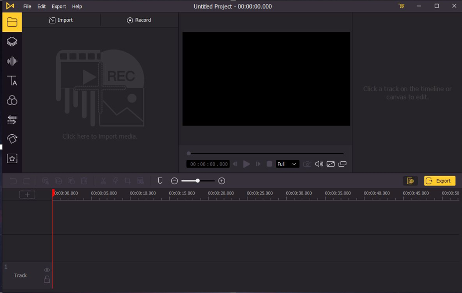The image size is (462, 293).
Task: Open export settings icon beside the Export button
Action: [x=410, y=181]
